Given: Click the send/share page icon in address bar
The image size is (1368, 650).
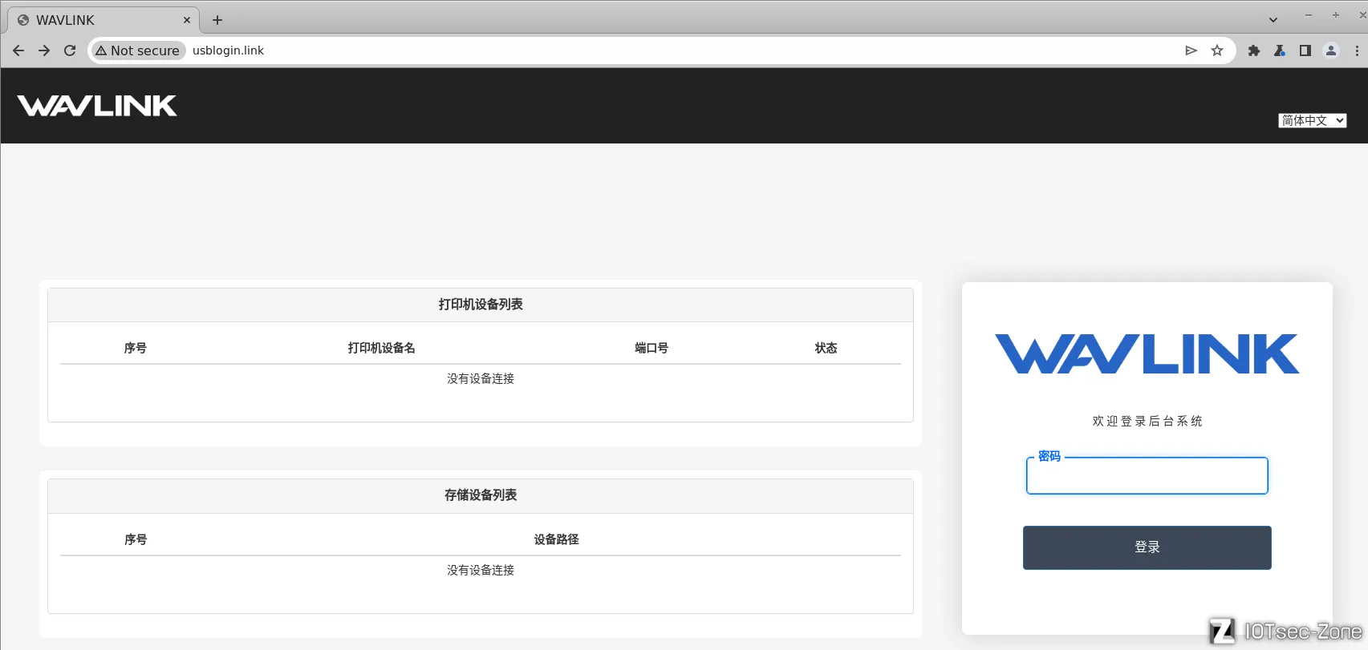Looking at the screenshot, I should (1191, 50).
